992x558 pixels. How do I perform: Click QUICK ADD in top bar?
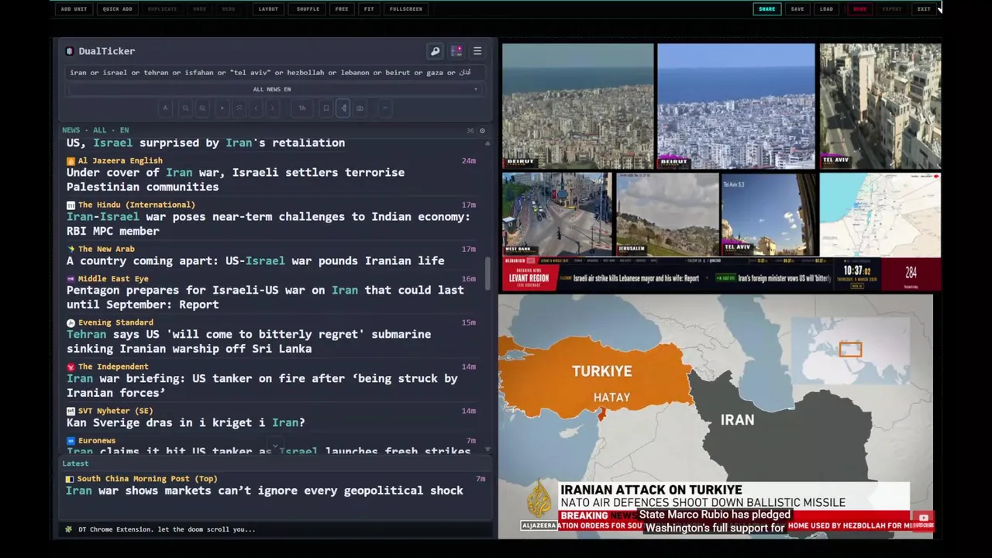point(117,9)
